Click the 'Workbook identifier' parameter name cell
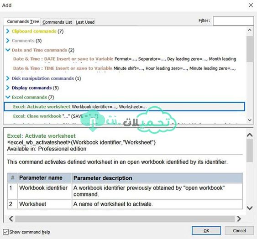This screenshot has width=257, height=239. coord(45,191)
